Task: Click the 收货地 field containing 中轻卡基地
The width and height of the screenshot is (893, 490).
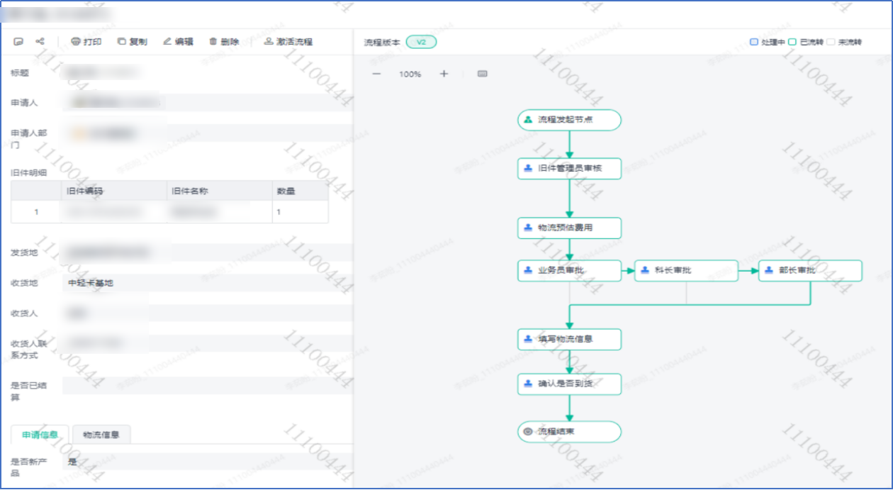Action: click(x=206, y=283)
